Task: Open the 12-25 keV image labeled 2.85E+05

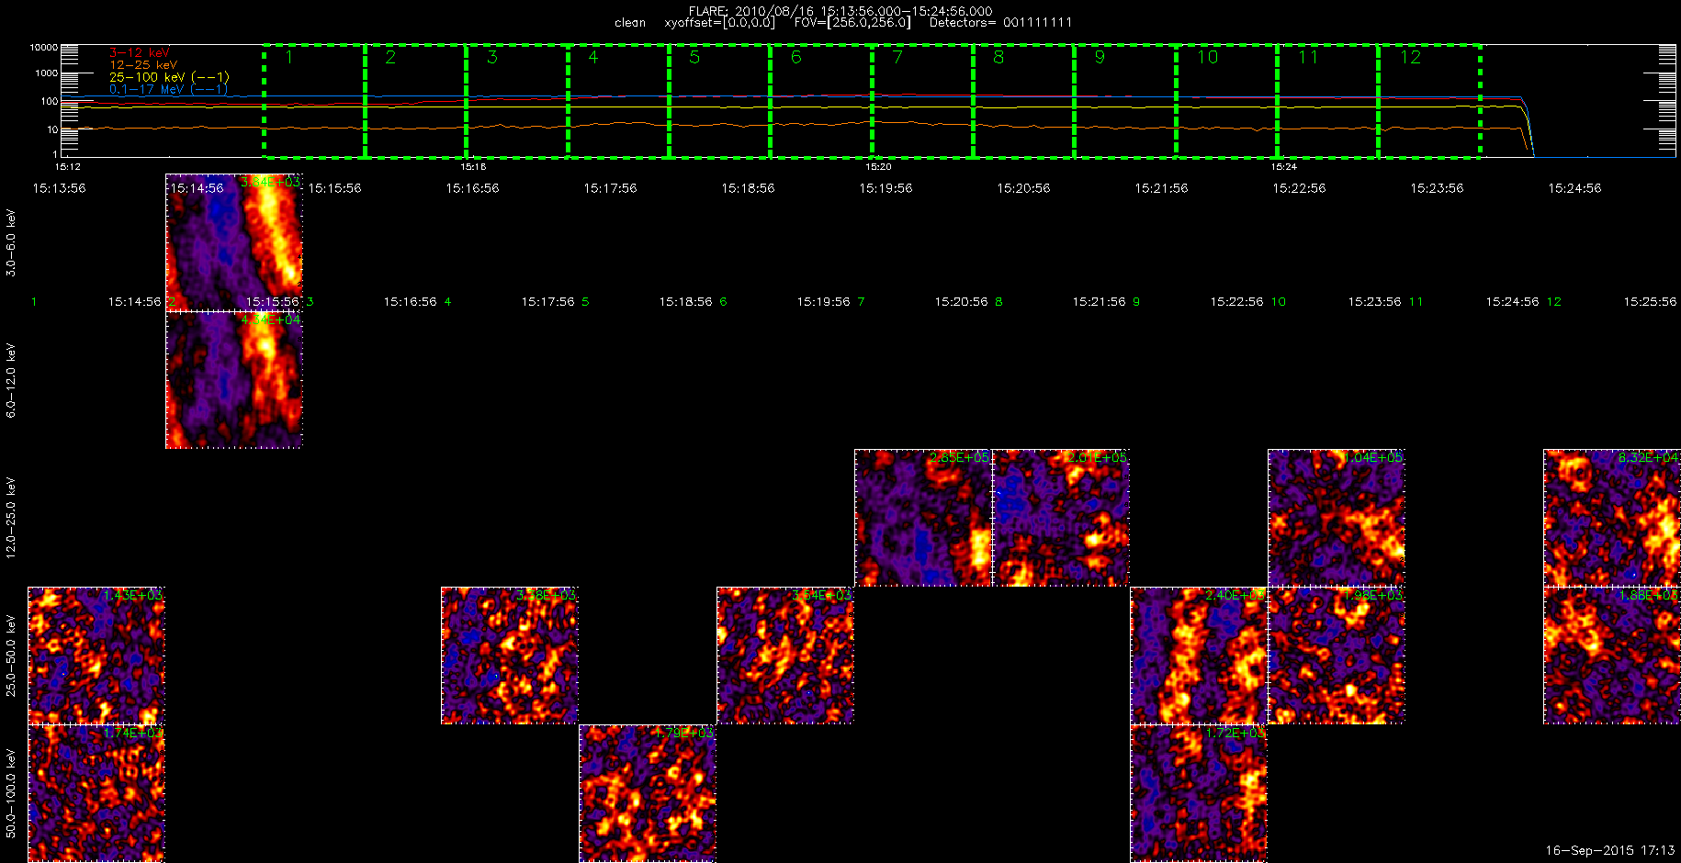Action: click(x=923, y=518)
